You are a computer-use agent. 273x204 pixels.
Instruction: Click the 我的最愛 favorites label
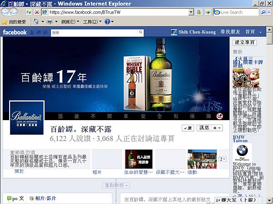click(x=17, y=22)
